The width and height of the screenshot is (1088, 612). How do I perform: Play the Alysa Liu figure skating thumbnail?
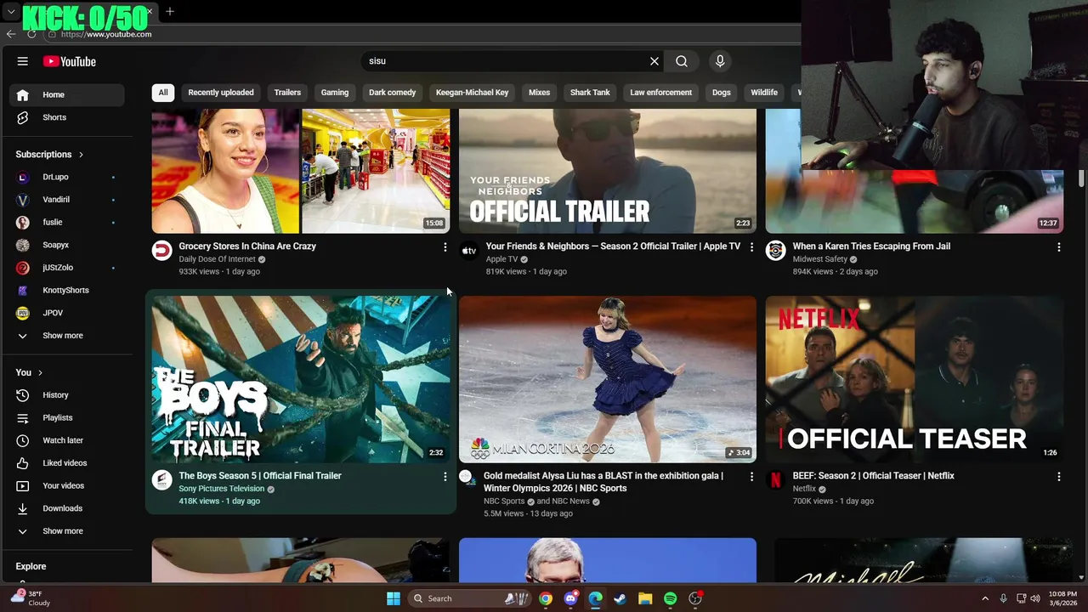[x=608, y=379]
